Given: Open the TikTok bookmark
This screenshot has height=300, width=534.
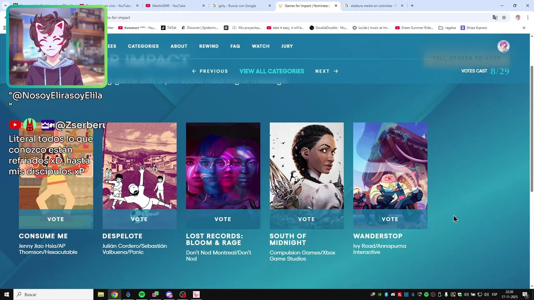Looking at the screenshot, I should tap(169, 28).
